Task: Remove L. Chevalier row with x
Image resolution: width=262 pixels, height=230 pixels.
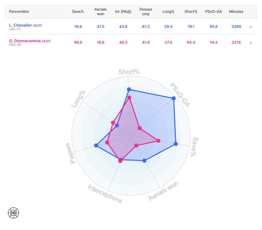Action: coord(251,27)
